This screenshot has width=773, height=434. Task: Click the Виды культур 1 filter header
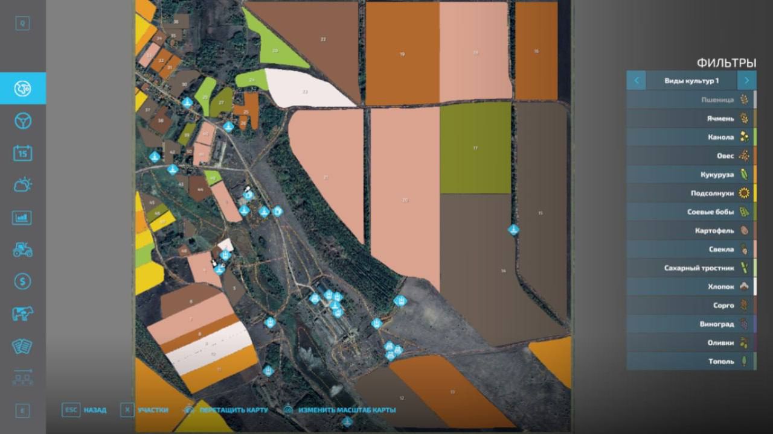[691, 80]
